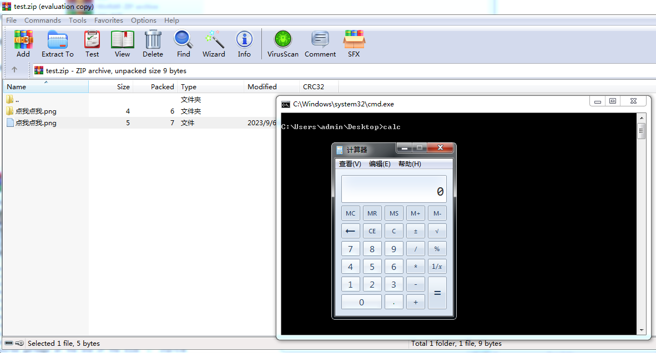
Task: Launch the Wizard tool
Action: pos(214,43)
